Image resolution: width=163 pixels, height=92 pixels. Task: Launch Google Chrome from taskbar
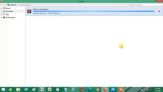click(97, 89)
